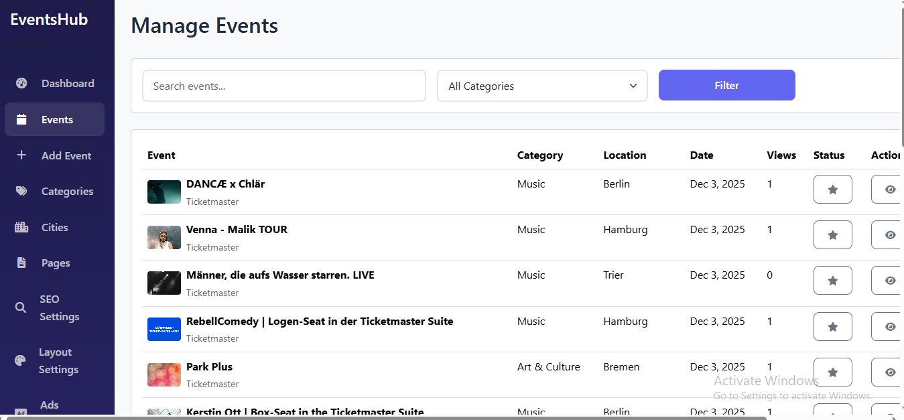This screenshot has height=420, width=904.
Task: Expand category list using the chevron arrow
Action: point(633,86)
